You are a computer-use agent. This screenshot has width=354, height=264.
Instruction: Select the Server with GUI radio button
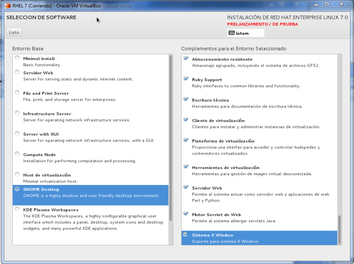17,134
